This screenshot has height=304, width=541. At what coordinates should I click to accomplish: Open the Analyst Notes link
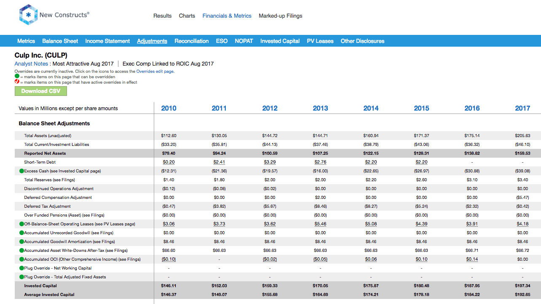[x=31, y=64]
